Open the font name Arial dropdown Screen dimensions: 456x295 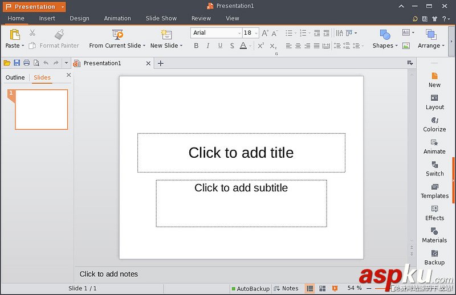239,33
